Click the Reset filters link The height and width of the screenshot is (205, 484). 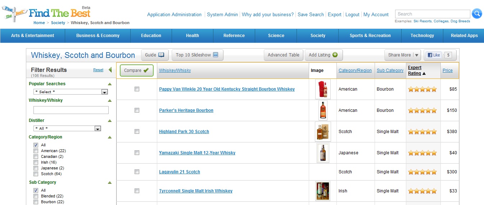98,70
